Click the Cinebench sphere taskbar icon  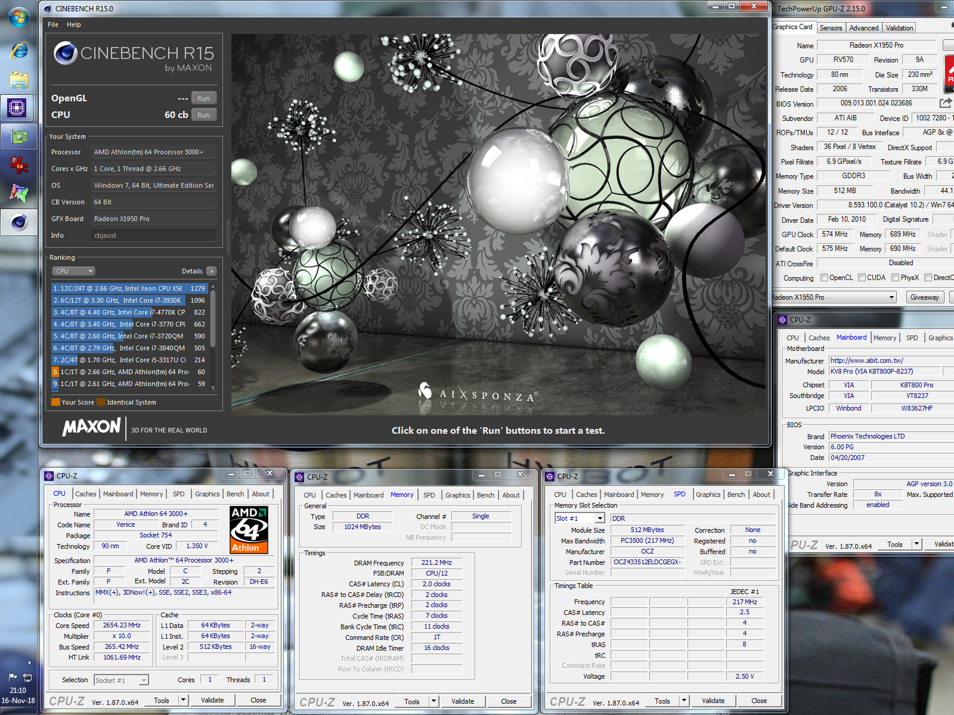point(19,222)
